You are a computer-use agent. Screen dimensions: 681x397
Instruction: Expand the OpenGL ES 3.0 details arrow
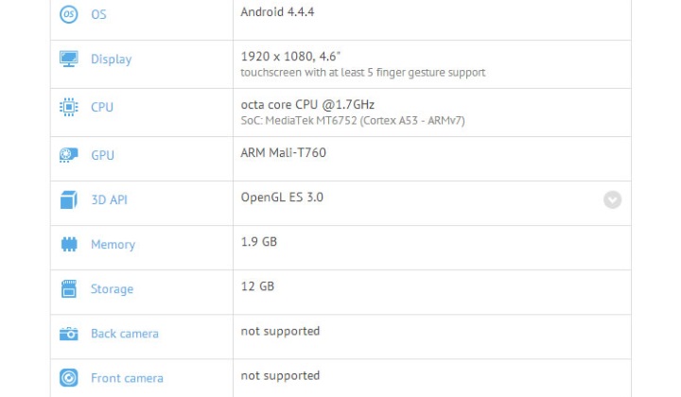click(612, 199)
